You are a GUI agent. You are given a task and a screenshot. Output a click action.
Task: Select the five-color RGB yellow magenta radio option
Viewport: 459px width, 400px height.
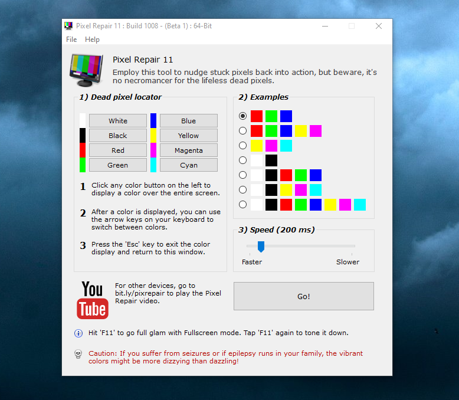pos(242,130)
